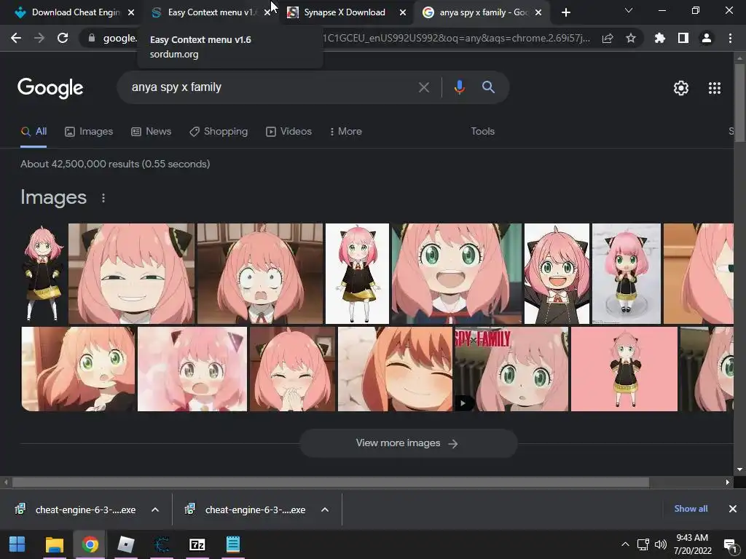
Task: Open the Images section three-dot options
Action: [x=103, y=198]
